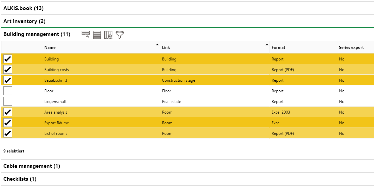Image resolution: width=374 pixels, height=188 pixels.
Task: Sort by the Series export column header
Action: point(351,47)
